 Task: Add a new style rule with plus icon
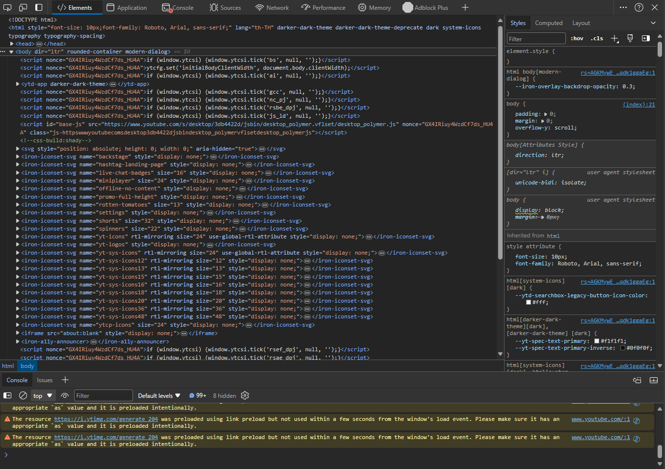coord(614,38)
